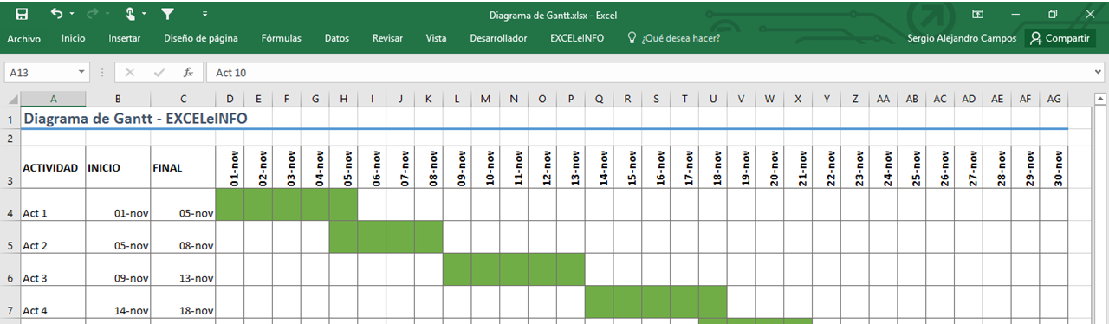The width and height of the screenshot is (1109, 324).
Task: Click the FINAL header cell
Action: (x=183, y=167)
